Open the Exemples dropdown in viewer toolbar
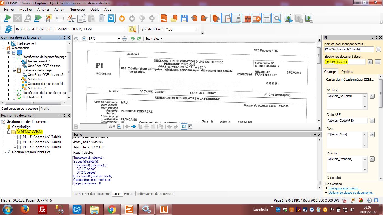 (x=154, y=39)
